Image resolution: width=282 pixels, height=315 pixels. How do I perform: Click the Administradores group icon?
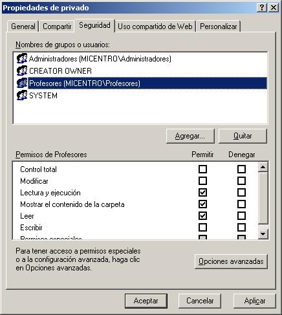(x=22, y=58)
